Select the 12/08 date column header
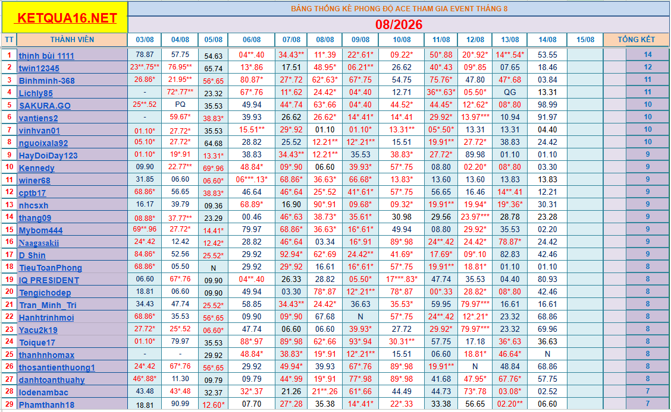 [x=475, y=40]
